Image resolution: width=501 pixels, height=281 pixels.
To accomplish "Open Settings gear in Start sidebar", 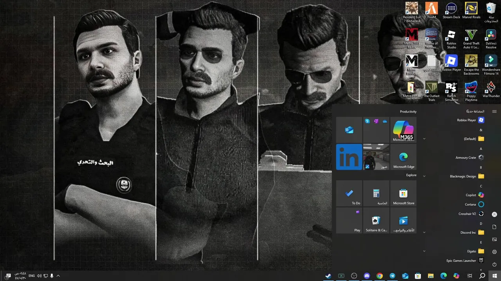I will 494,252.
